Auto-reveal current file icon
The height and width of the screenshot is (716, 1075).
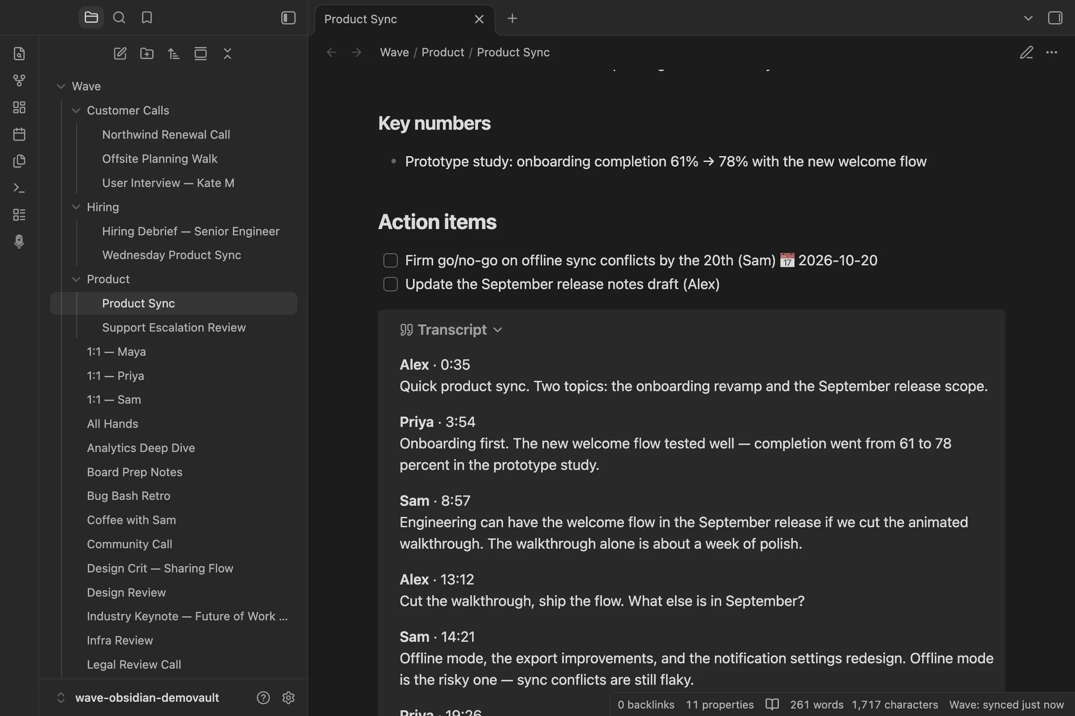coord(201,54)
